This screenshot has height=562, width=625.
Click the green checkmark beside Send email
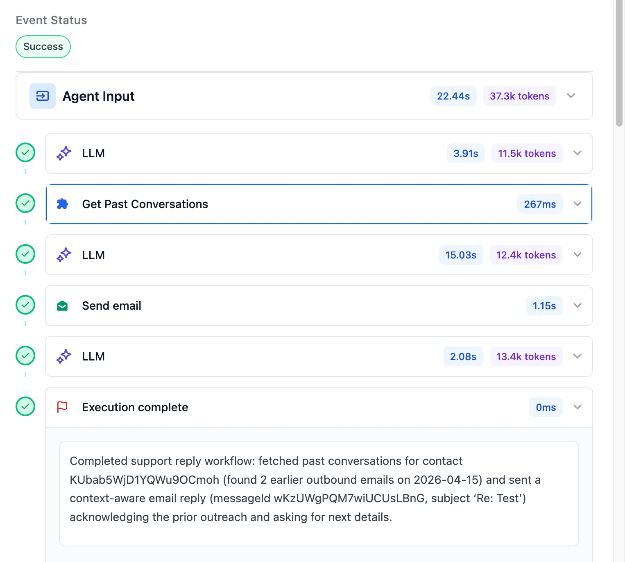click(x=25, y=305)
